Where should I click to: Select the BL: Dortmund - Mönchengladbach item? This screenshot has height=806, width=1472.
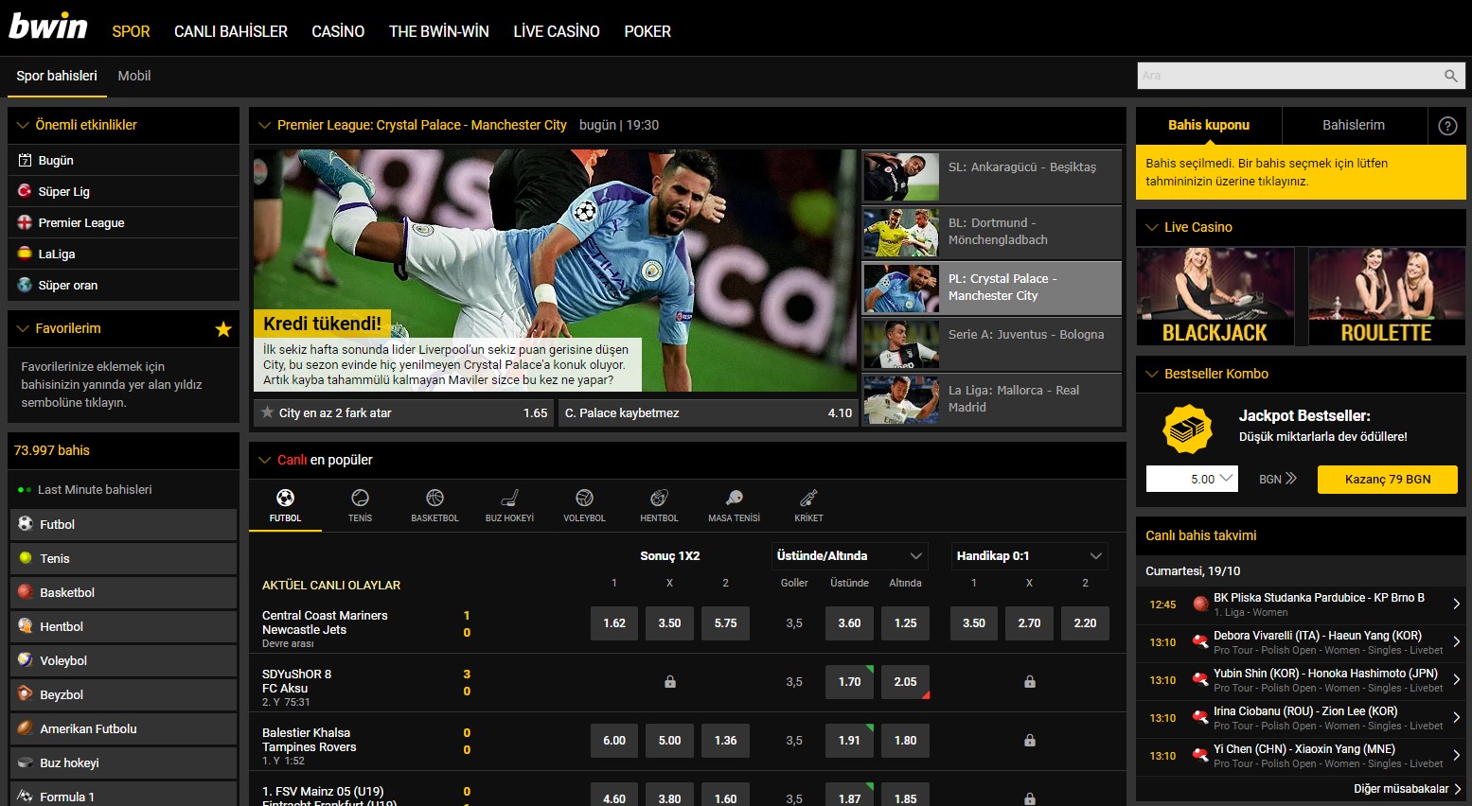pyautogui.click(x=992, y=232)
